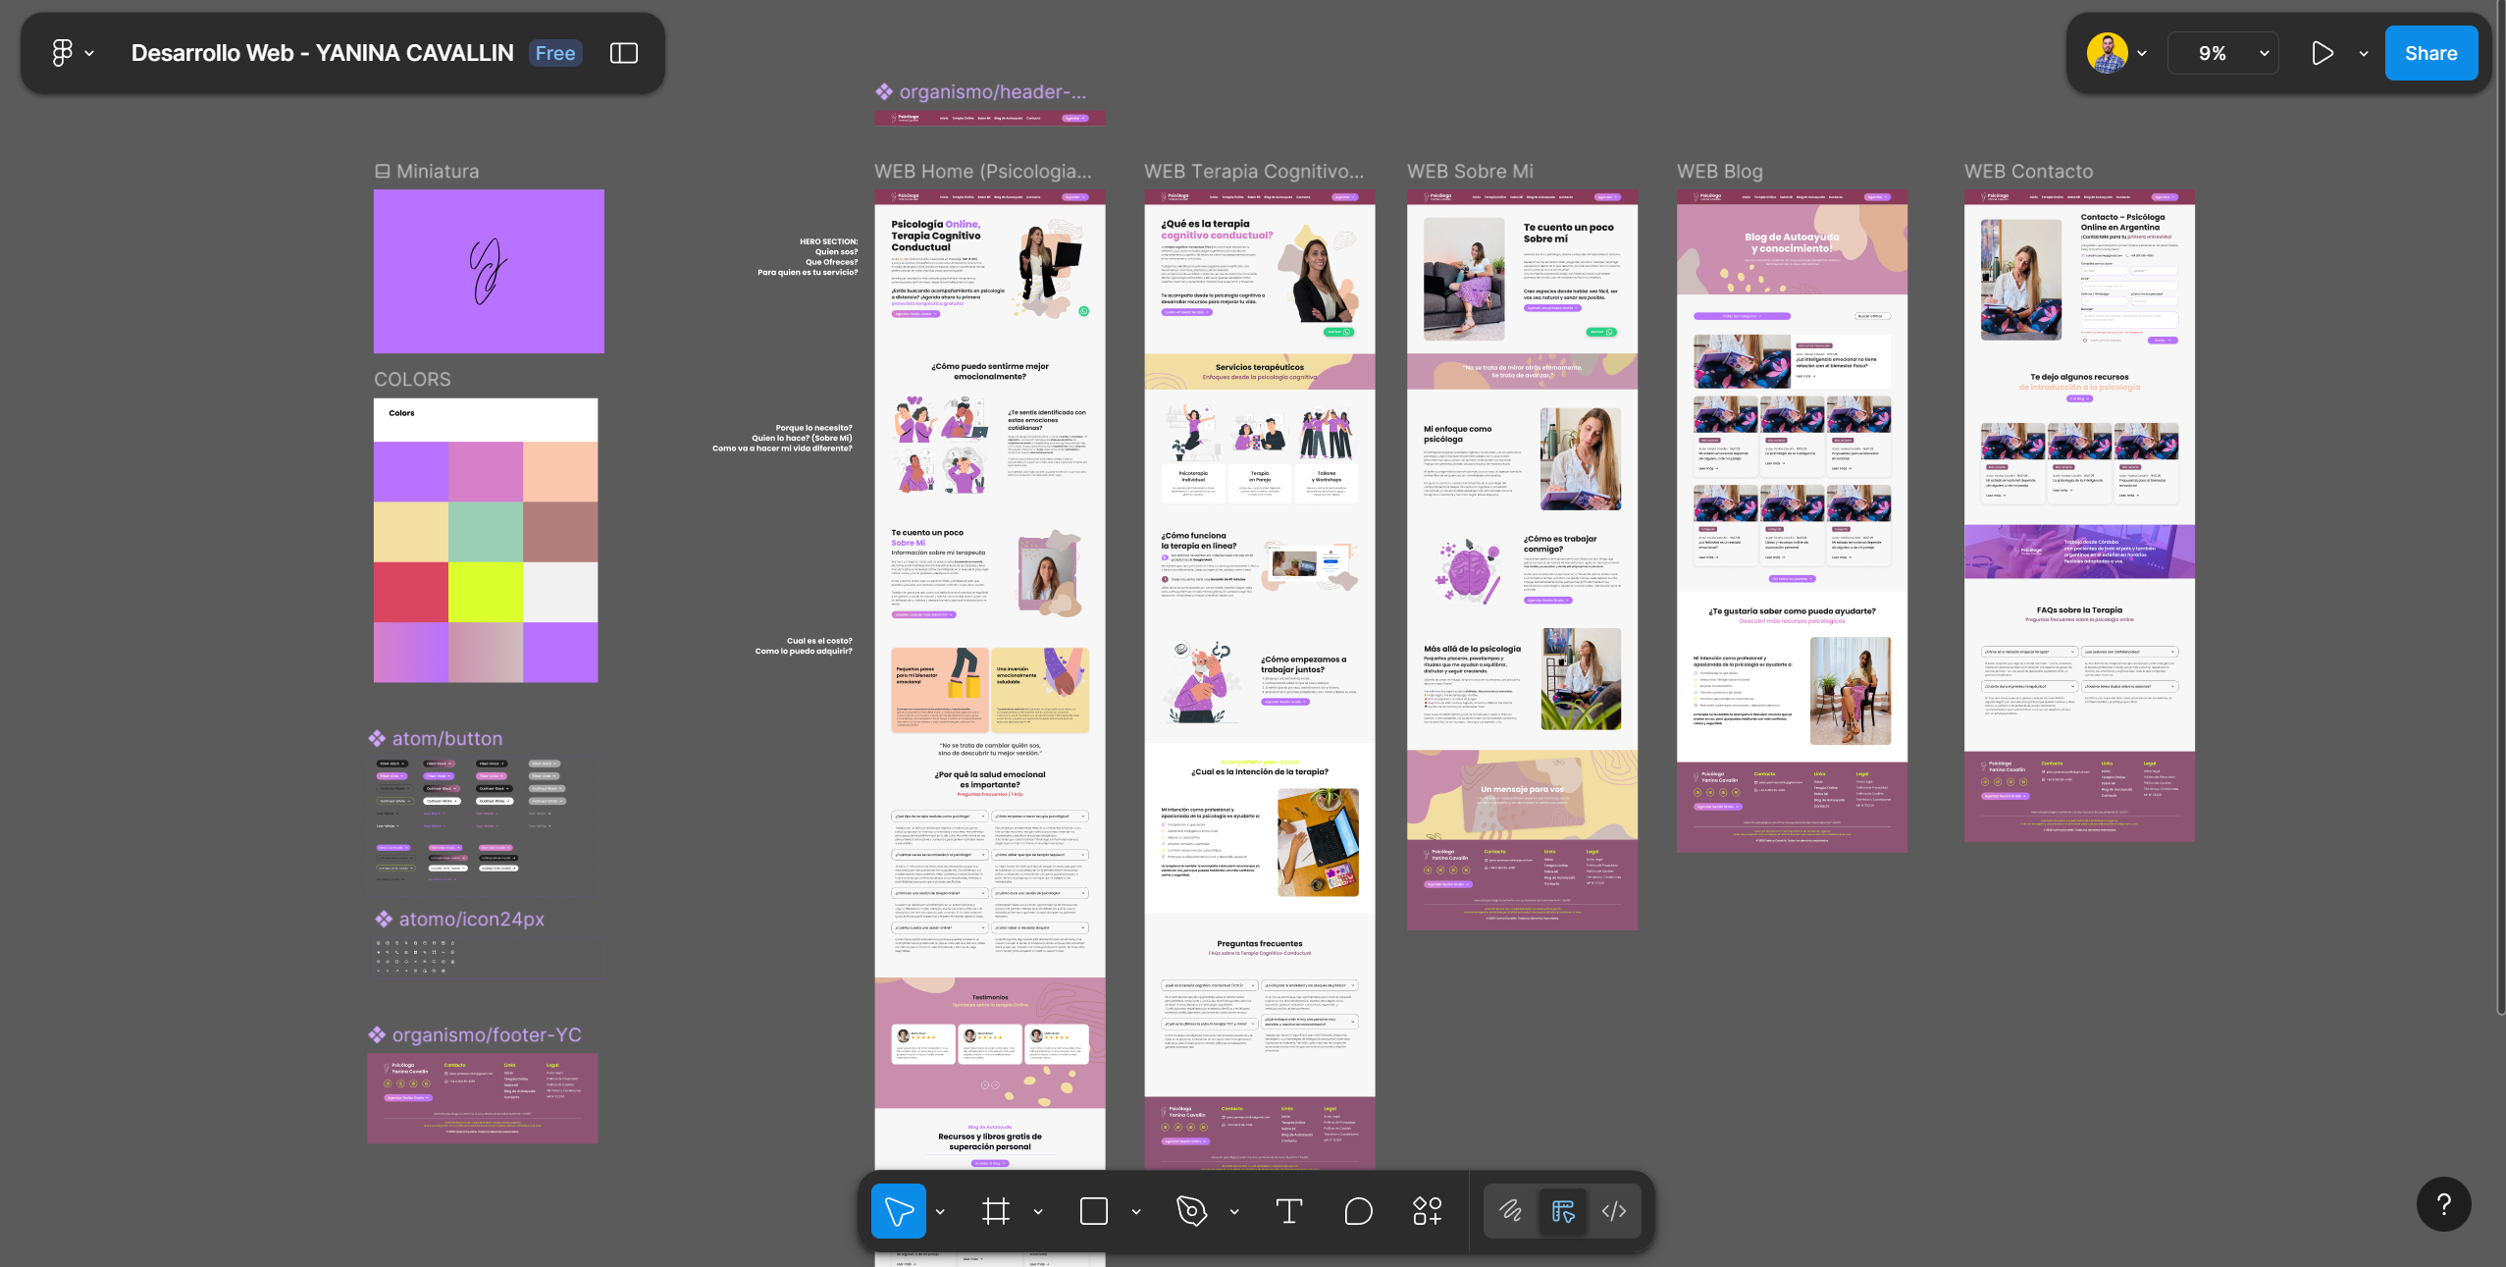2506x1267 pixels.
Task: Select the Move tool
Action: 898,1211
